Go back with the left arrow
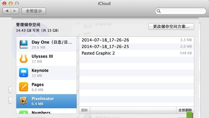The width and height of the screenshot is (209, 118). point(7,11)
